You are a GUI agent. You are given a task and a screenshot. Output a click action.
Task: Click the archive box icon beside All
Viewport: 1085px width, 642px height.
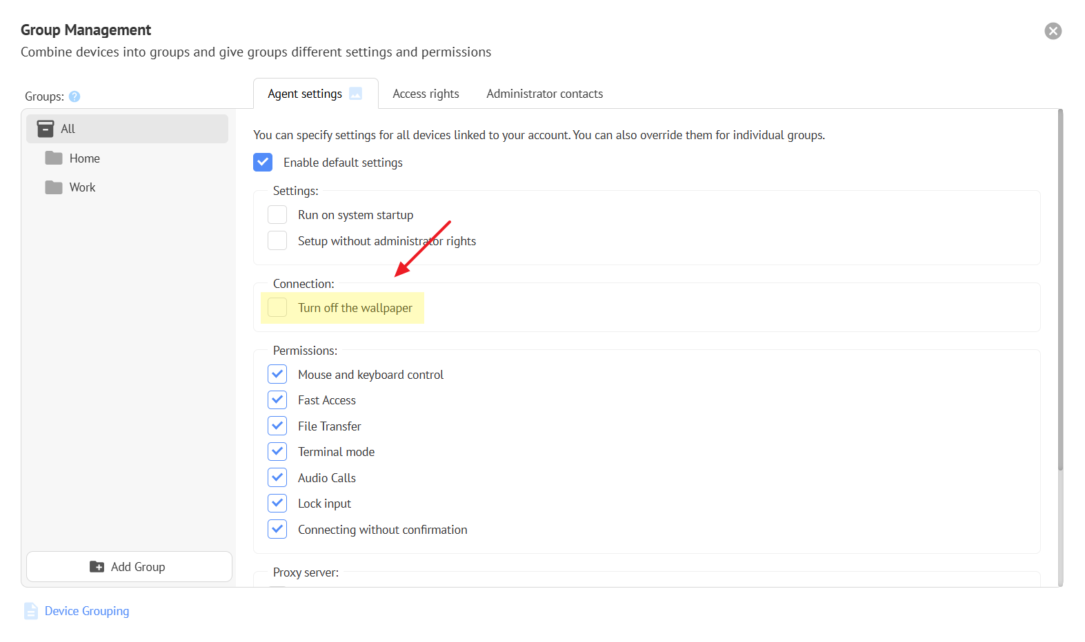point(46,129)
